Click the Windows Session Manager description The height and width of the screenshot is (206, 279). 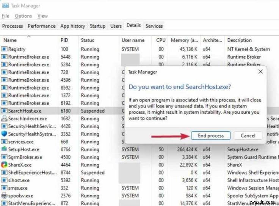(x=253, y=188)
